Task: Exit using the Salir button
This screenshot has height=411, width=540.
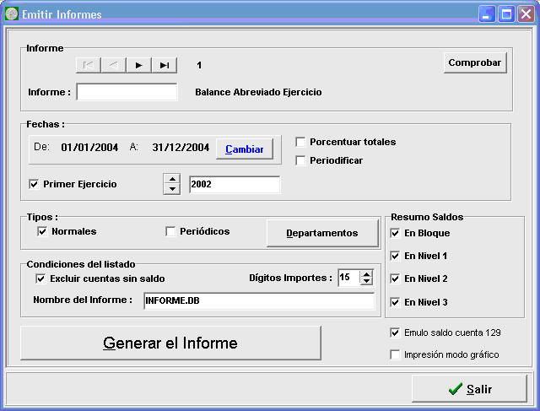Action: (x=469, y=389)
